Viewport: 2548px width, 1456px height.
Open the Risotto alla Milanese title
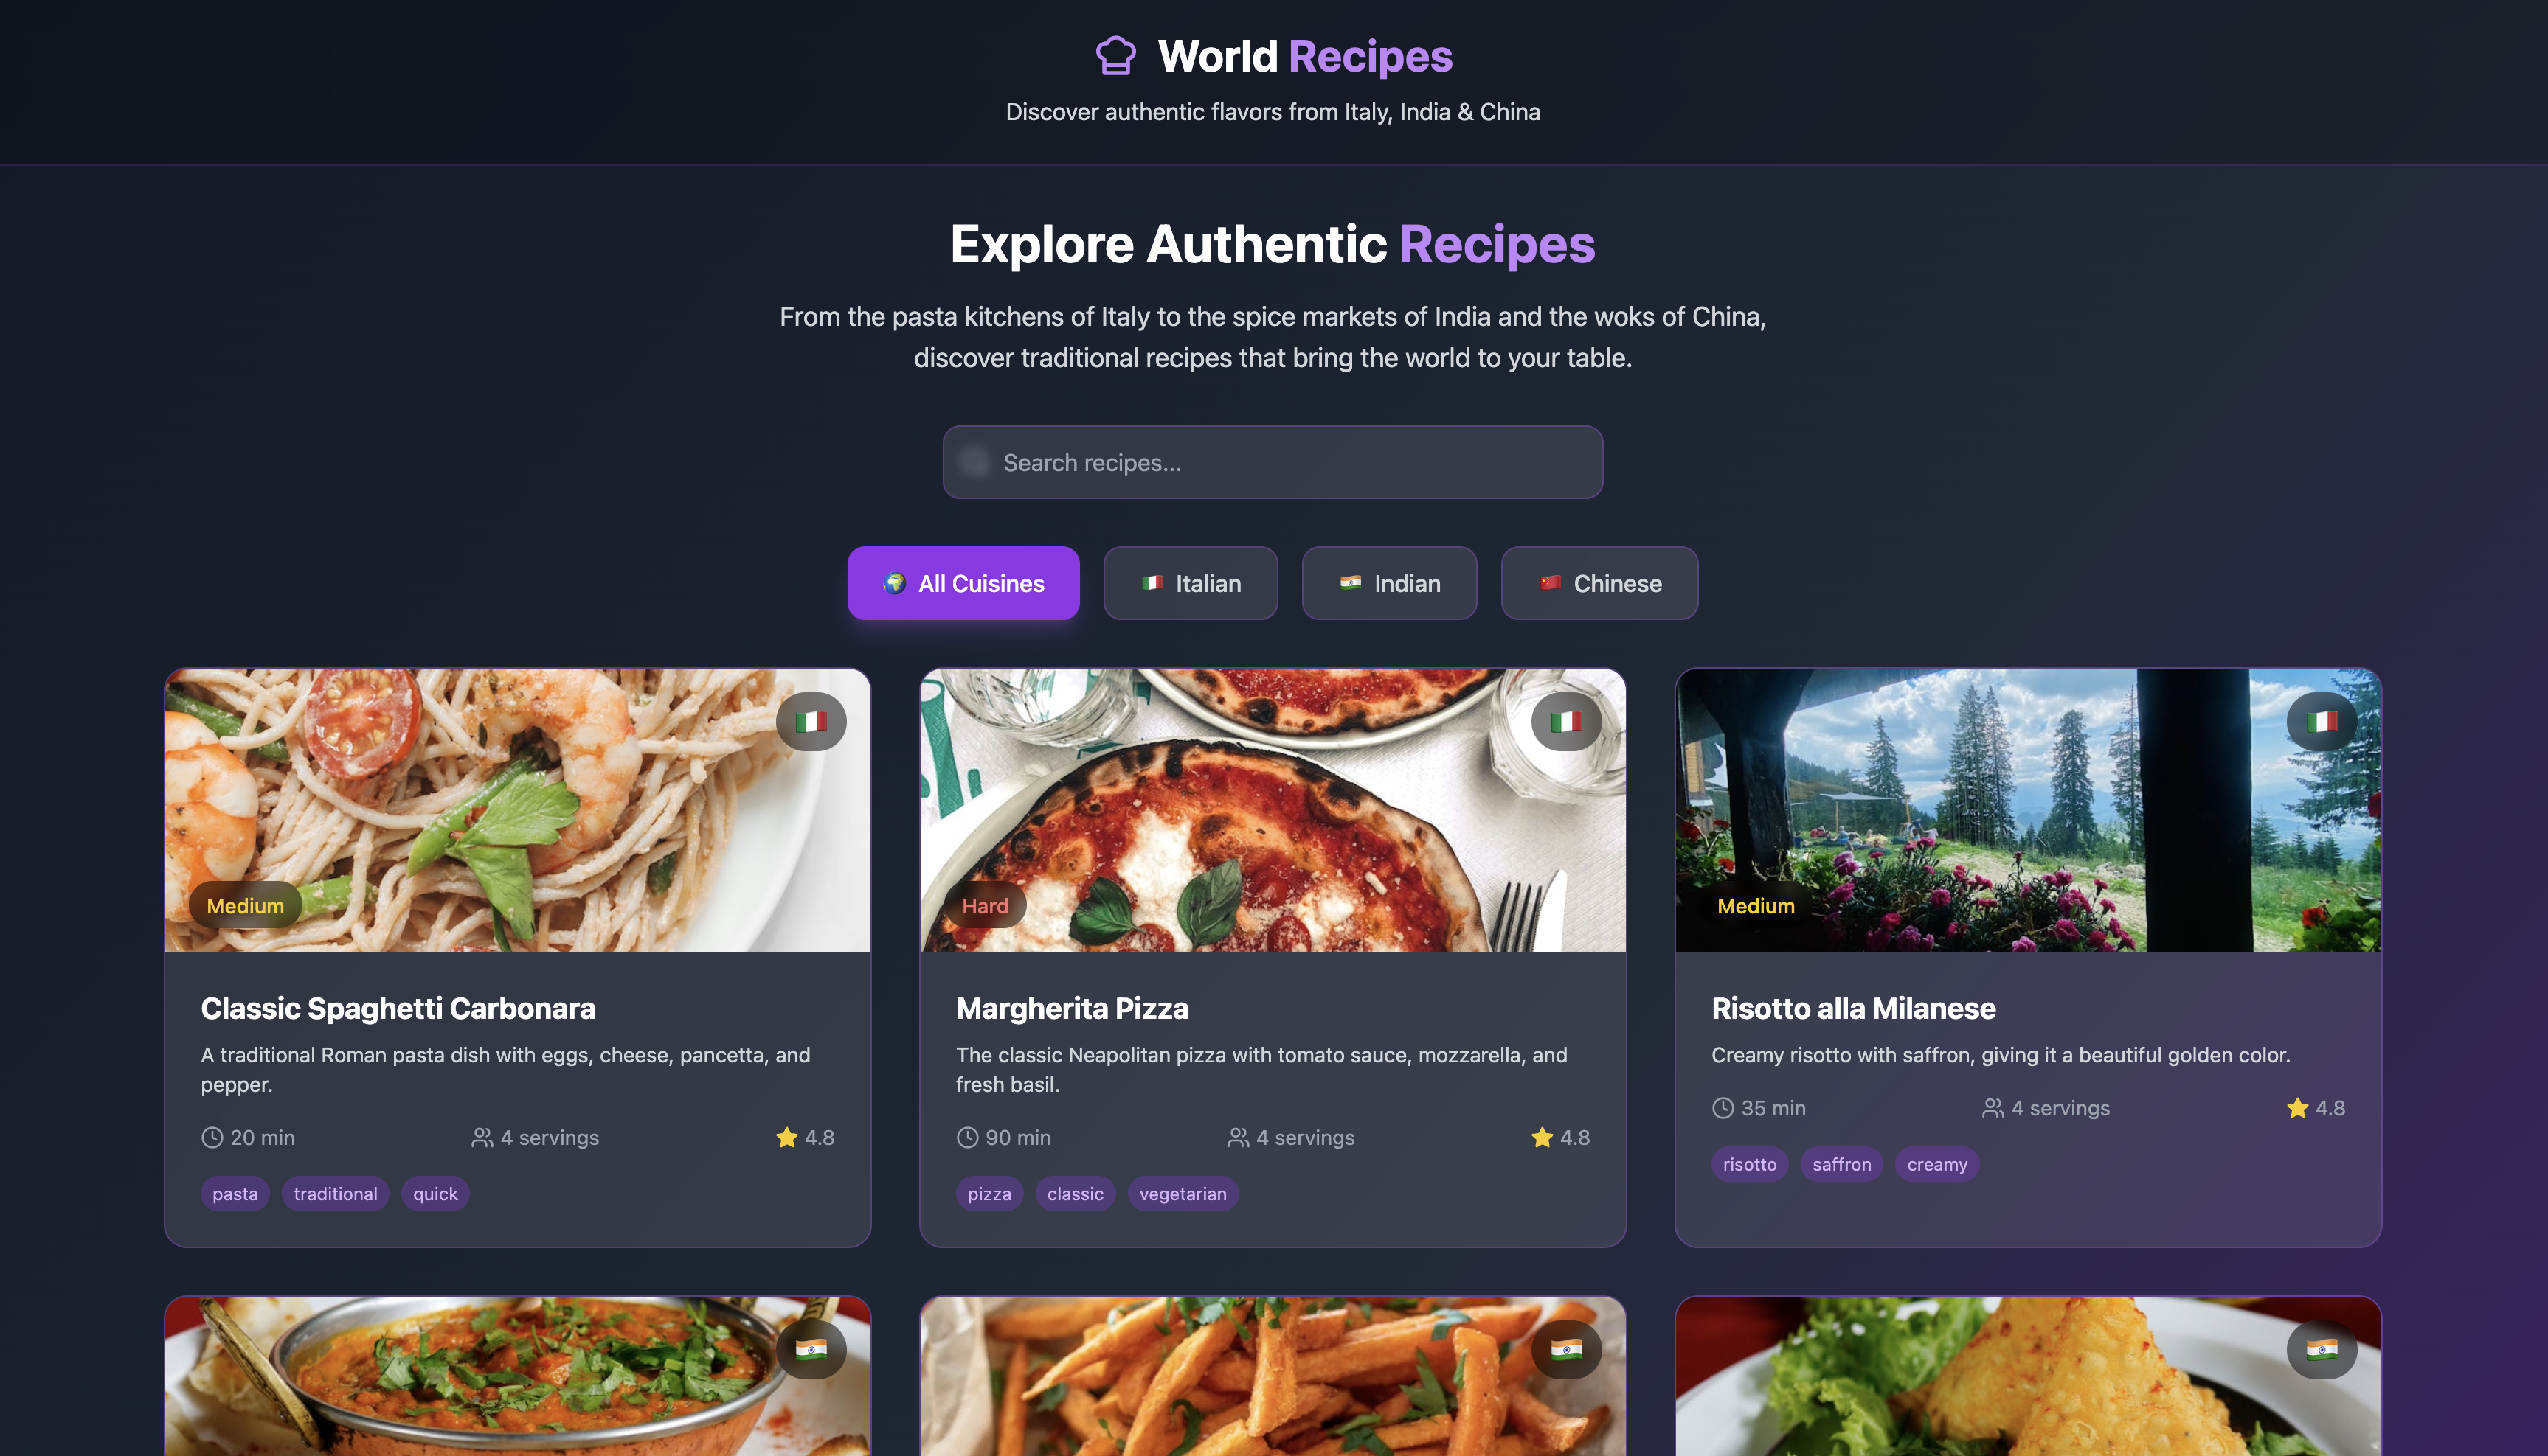[x=1853, y=1008]
